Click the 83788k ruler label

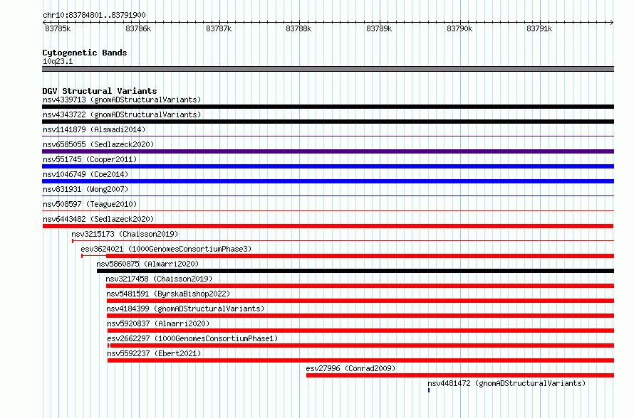(298, 28)
